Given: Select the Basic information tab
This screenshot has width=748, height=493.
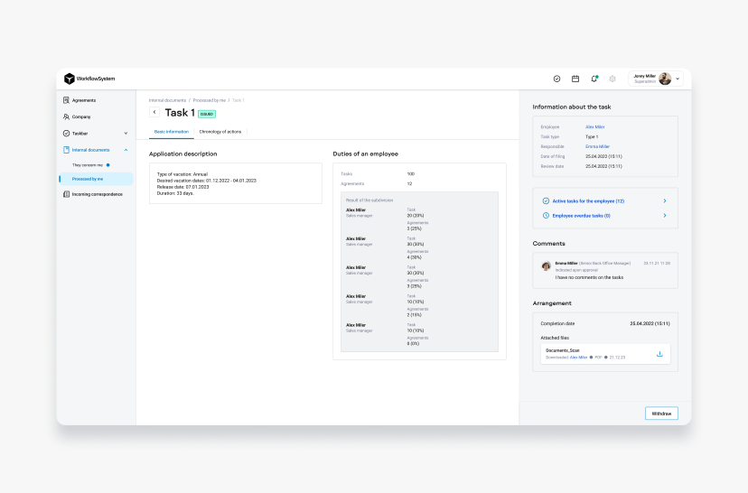Looking at the screenshot, I should (x=172, y=132).
